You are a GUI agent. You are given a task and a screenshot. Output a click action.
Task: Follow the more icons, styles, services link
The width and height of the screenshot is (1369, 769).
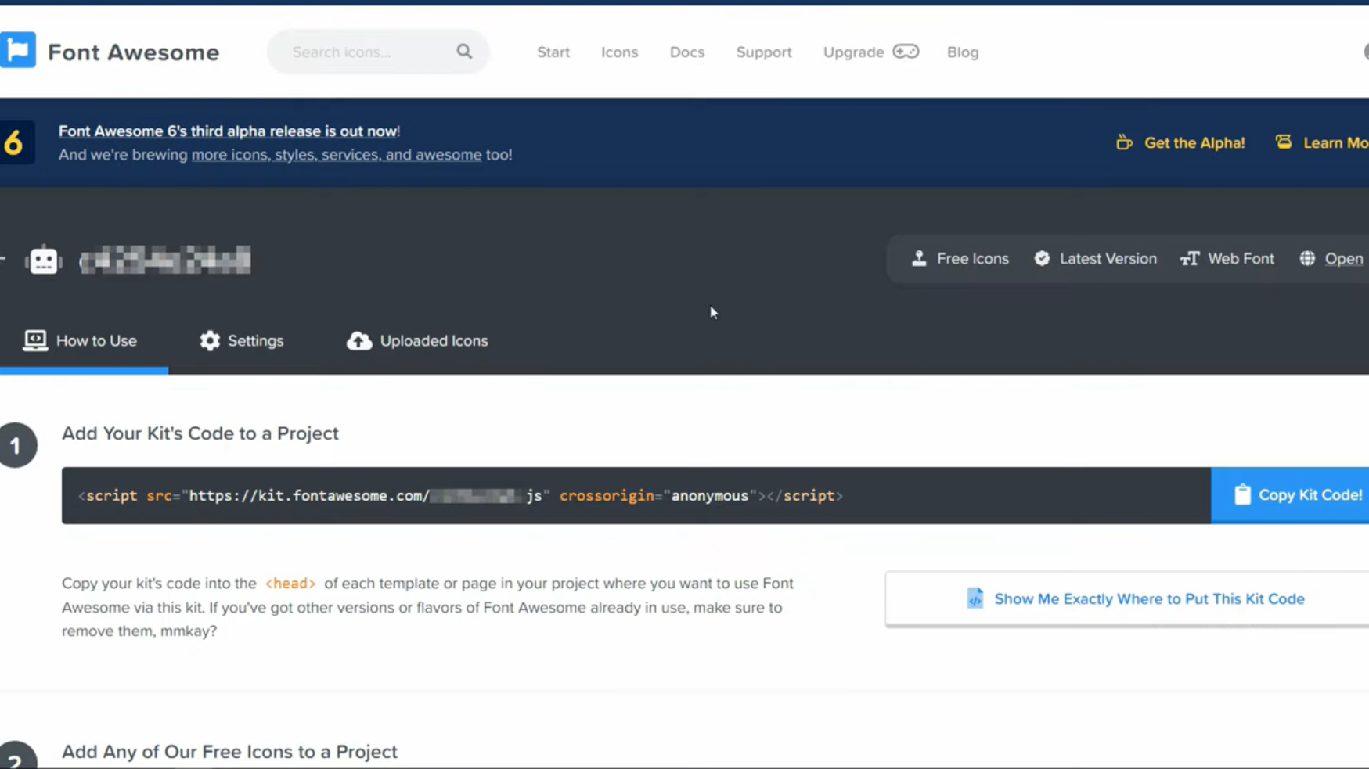coord(337,154)
